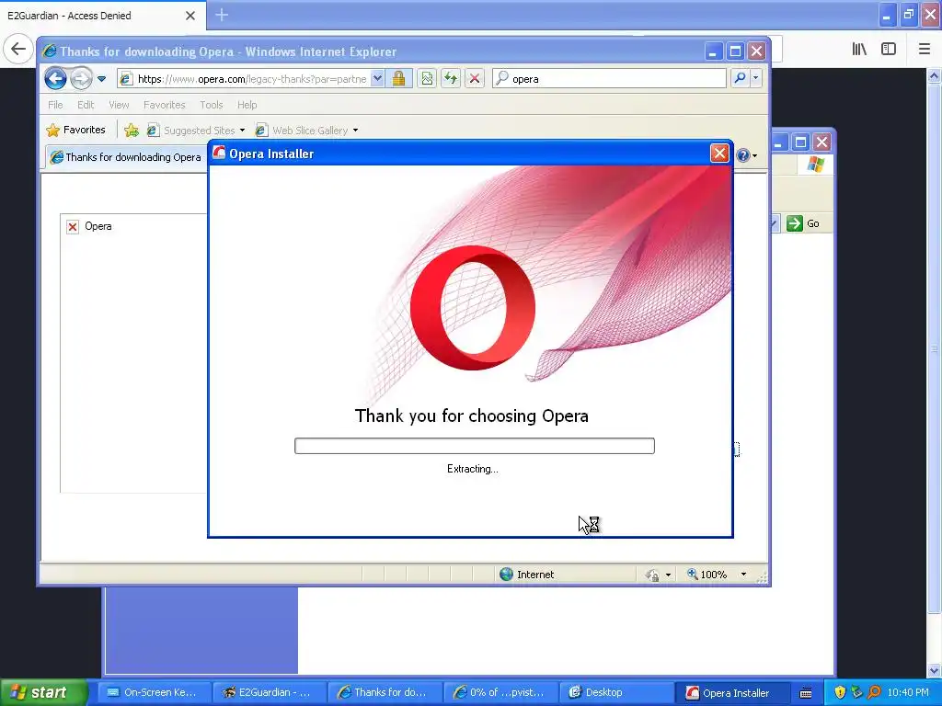Open the Help menu in Internet Explorer
Viewport: 942px width, 706px height.
coord(247,105)
